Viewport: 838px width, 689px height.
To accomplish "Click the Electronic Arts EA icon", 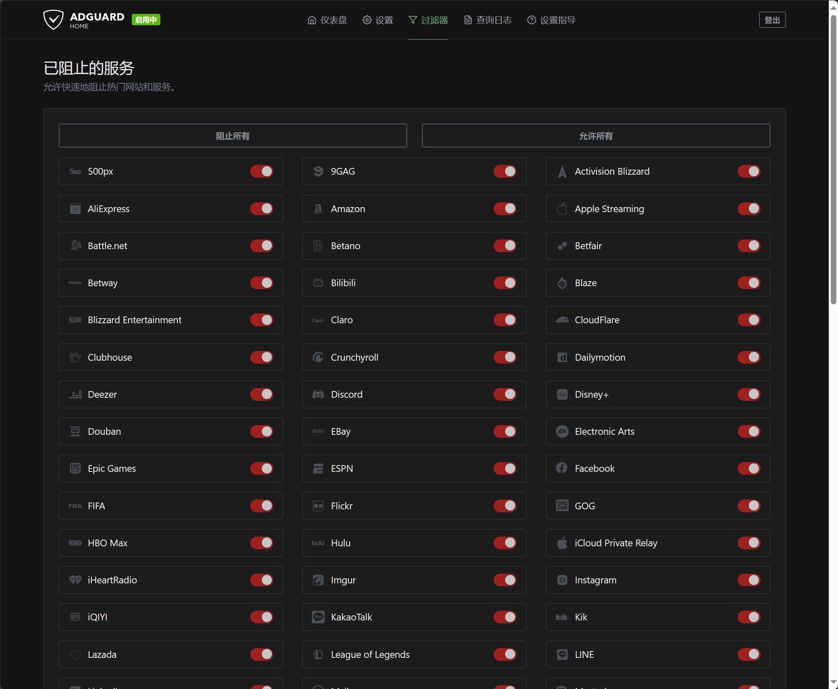I will (x=562, y=431).
